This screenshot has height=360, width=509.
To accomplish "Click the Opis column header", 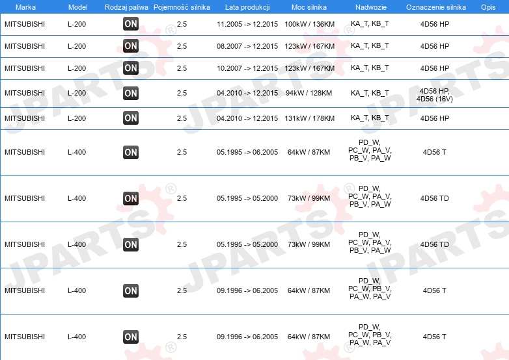I will point(488,7).
